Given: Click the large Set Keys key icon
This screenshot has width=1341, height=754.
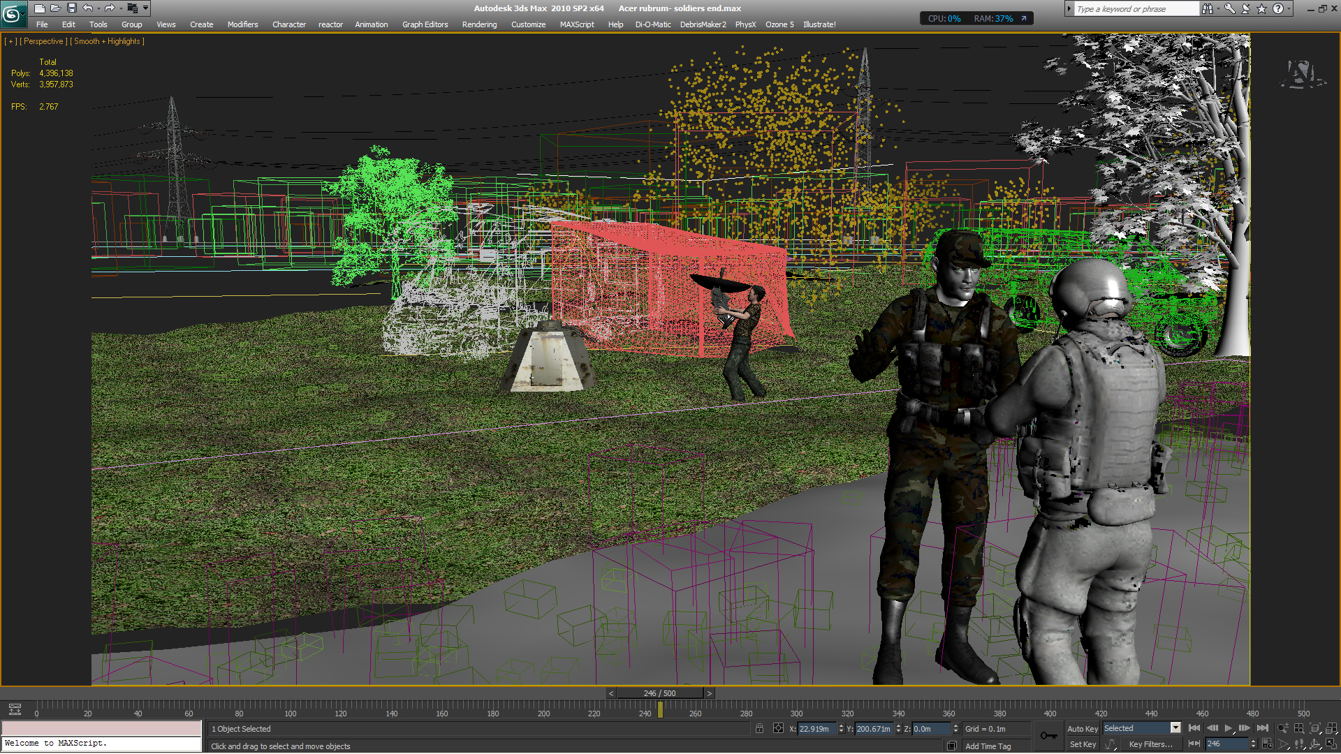Looking at the screenshot, I should point(1048,736).
